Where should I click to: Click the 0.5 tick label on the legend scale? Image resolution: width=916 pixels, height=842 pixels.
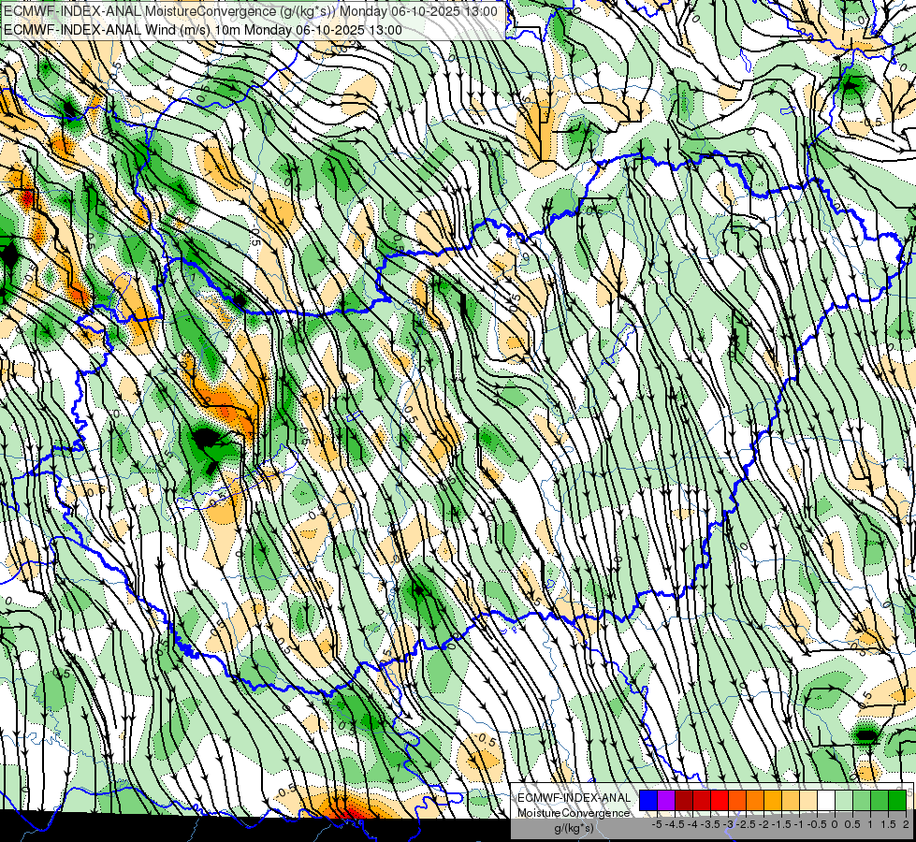click(852, 824)
